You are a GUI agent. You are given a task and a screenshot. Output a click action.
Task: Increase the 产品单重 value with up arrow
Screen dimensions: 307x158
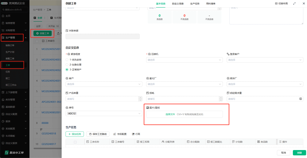coord(140,97)
